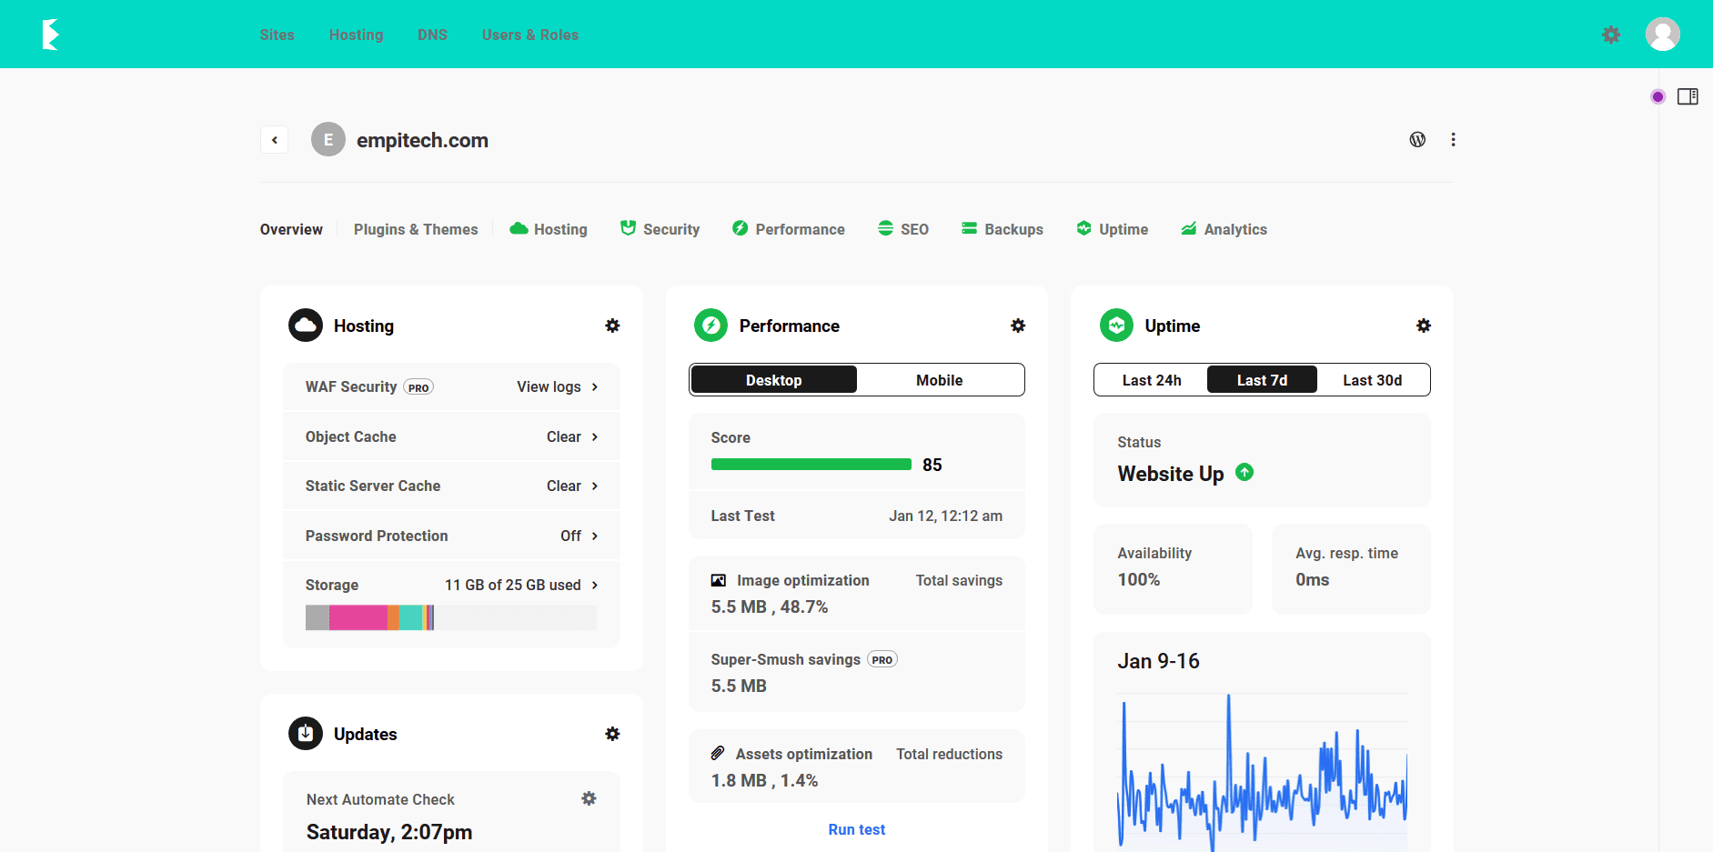Show uptime for Last 7d
The width and height of the screenshot is (1713, 852).
(x=1262, y=380)
